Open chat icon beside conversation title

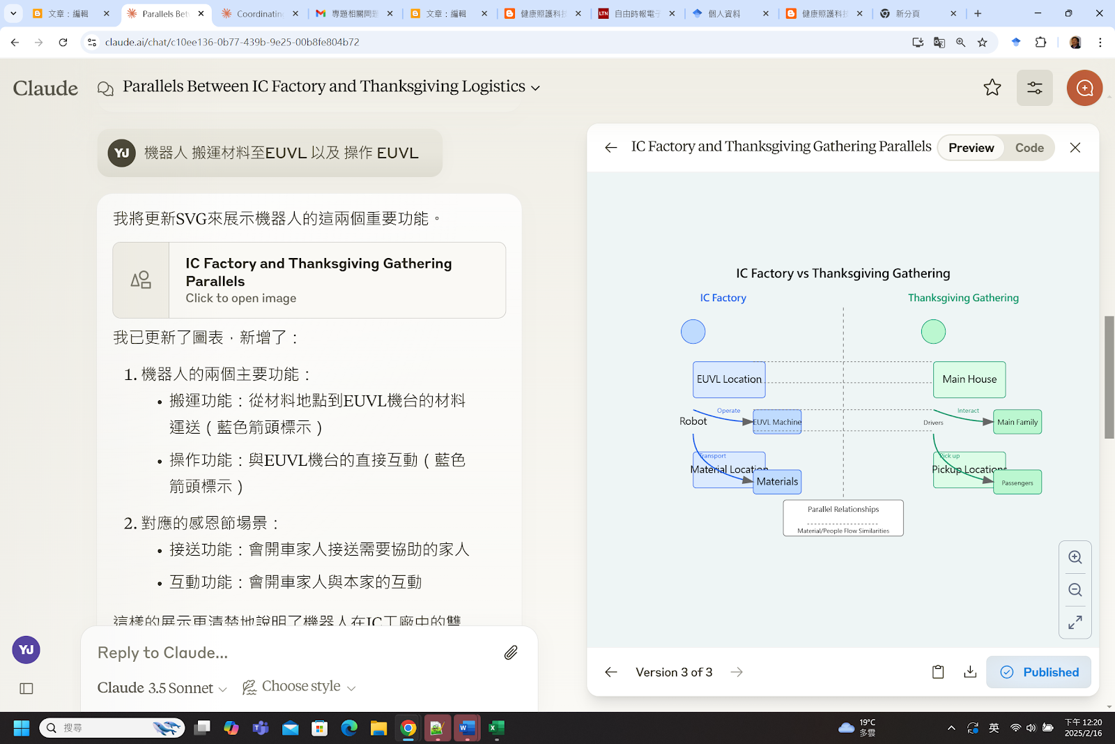[x=105, y=89]
